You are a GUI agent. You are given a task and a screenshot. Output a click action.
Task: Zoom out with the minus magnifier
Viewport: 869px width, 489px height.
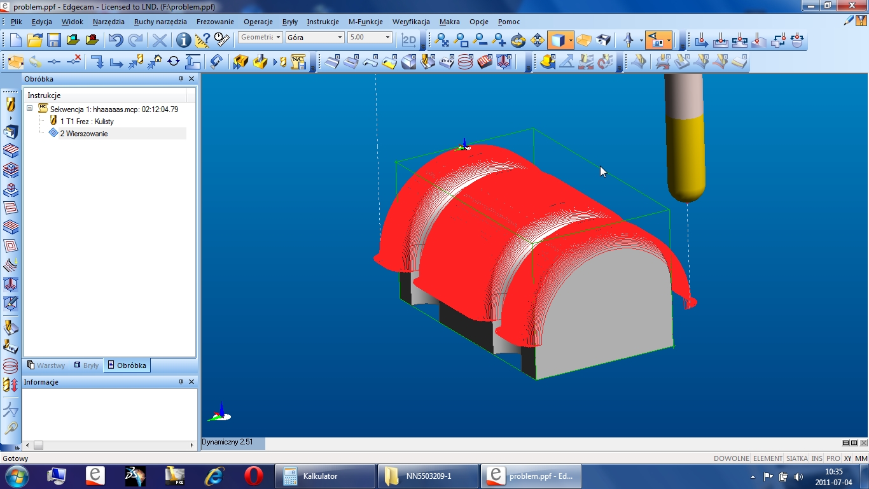tap(480, 40)
